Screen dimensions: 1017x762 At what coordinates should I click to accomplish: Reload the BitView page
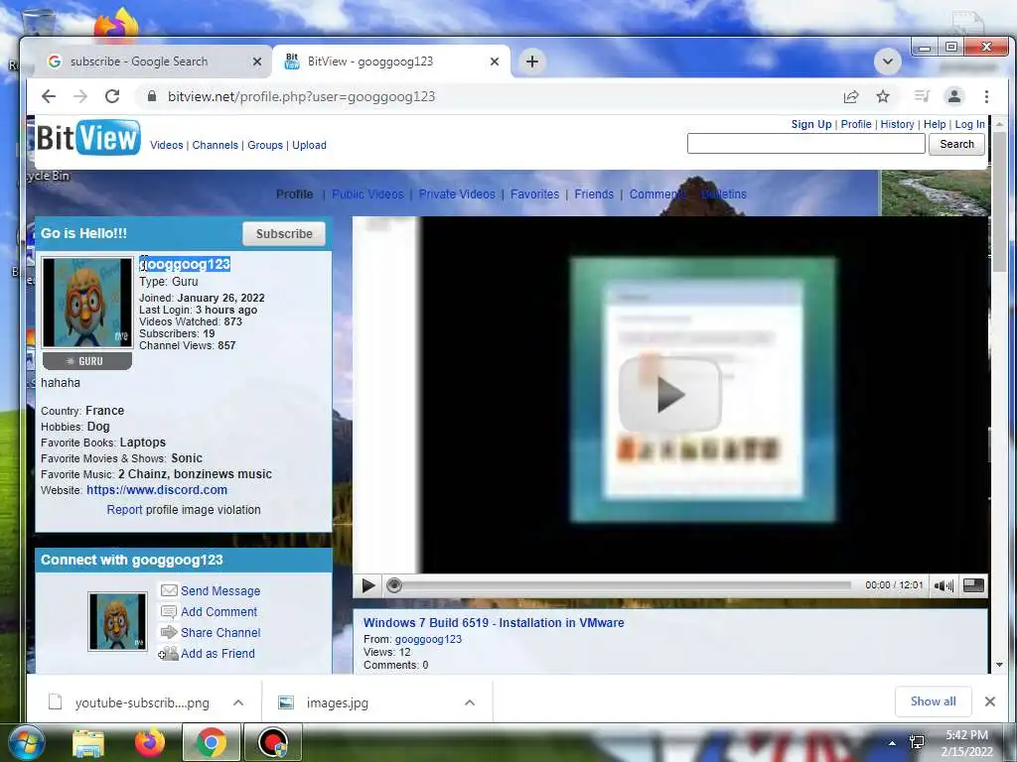(x=112, y=96)
